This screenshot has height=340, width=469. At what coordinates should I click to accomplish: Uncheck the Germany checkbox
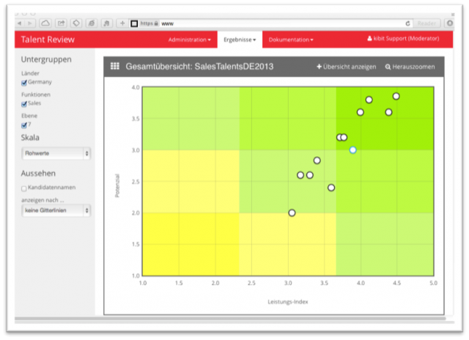25,83
